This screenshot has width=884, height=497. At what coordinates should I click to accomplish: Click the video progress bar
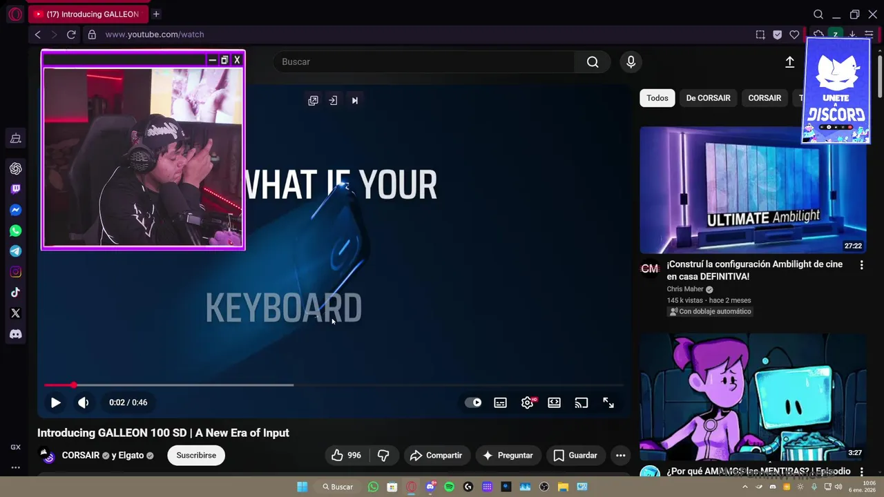click(334, 385)
